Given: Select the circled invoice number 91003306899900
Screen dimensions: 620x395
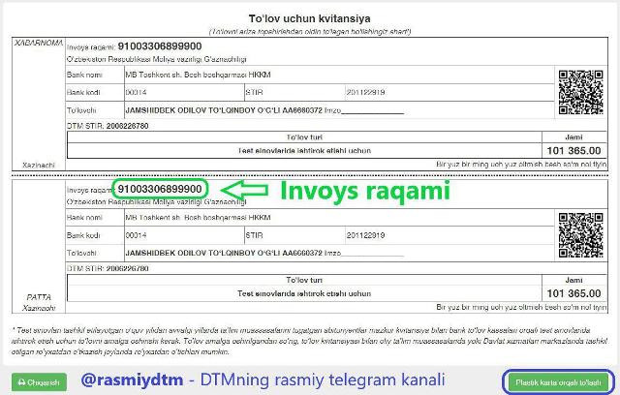Looking at the screenshot, I should [159, 188].
